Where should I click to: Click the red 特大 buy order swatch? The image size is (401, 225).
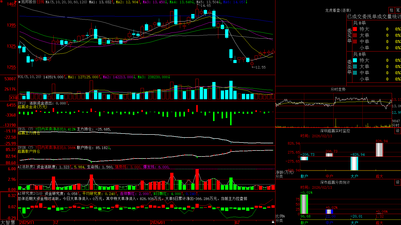(x=355, y=29)
